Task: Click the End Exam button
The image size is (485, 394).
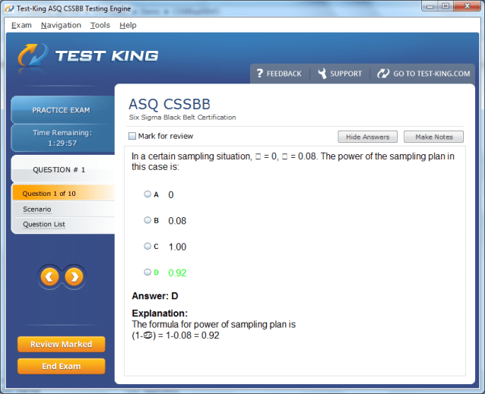Action: (x=62, y=366)
